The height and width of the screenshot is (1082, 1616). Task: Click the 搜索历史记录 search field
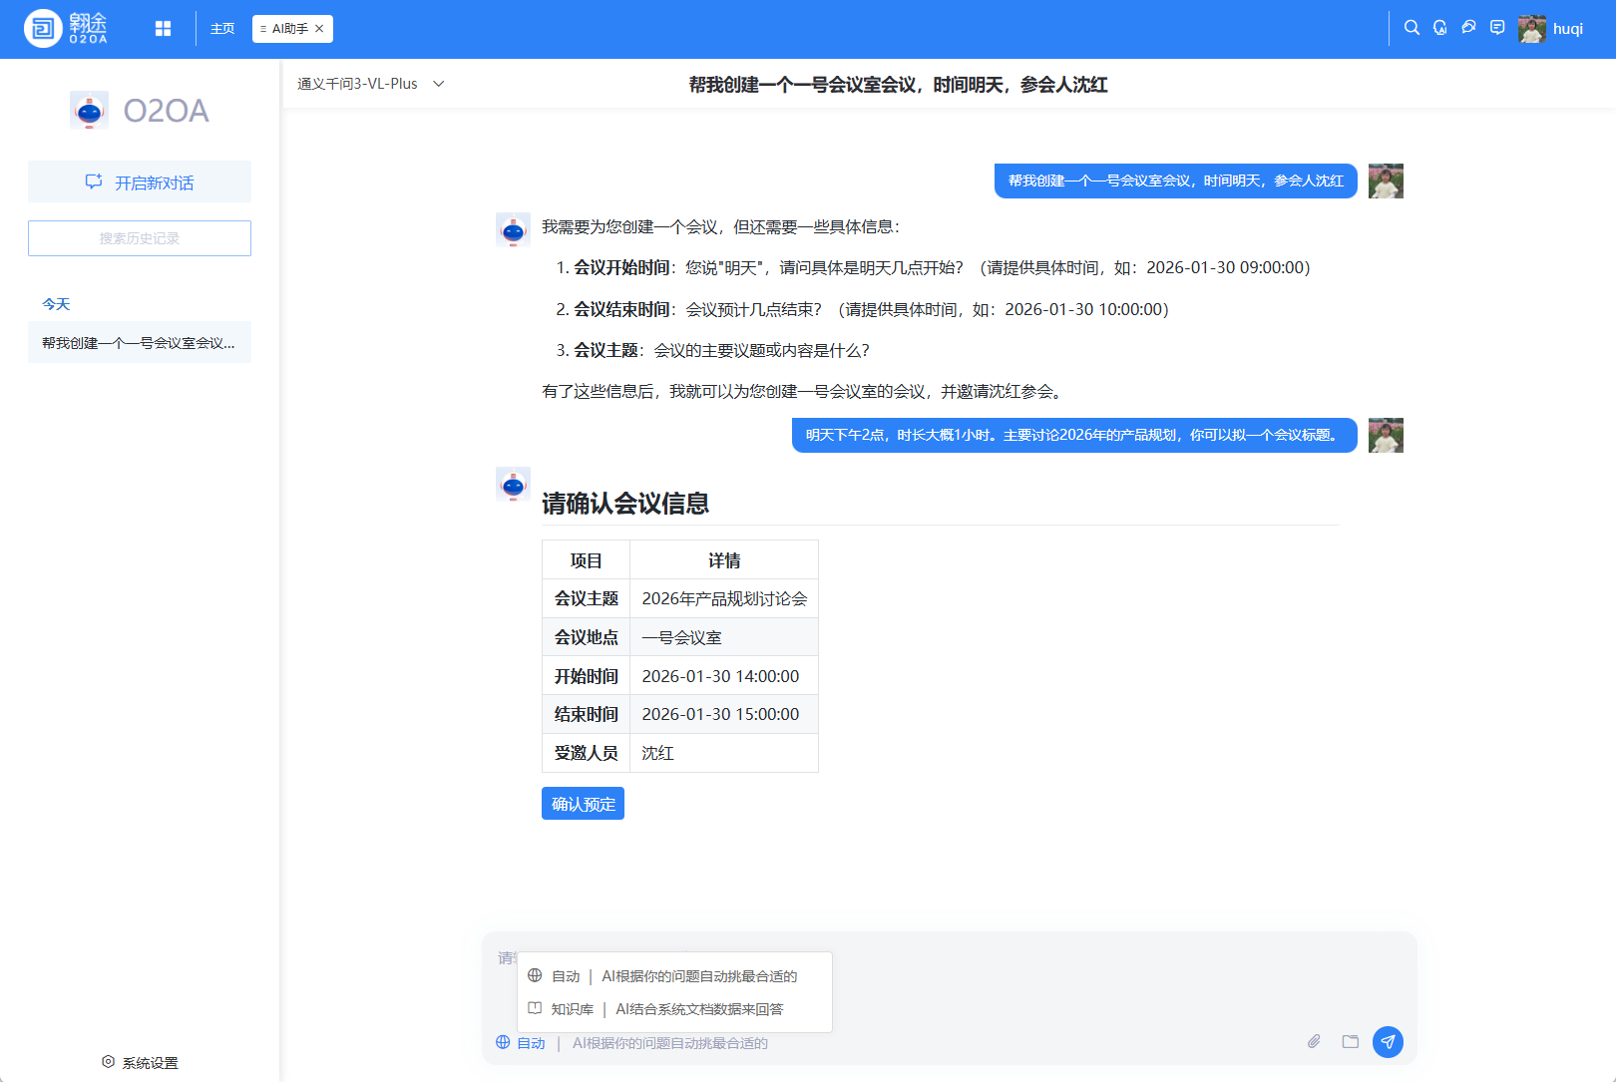tap(140, 238)
